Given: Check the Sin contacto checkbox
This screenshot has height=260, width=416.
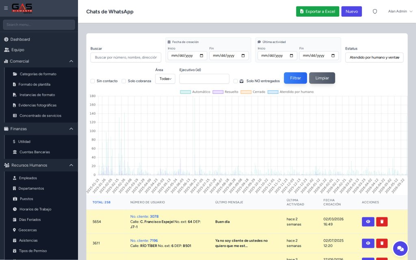Looking at the screenshot, I should coord(93,81).
